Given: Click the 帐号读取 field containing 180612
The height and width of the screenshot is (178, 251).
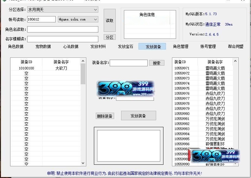Looking at the screenshot, I should [41, 19].
